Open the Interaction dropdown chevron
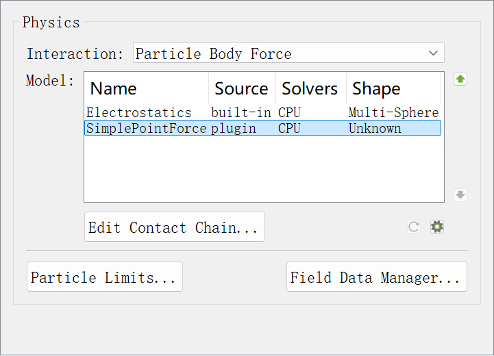 click(433, 53)
